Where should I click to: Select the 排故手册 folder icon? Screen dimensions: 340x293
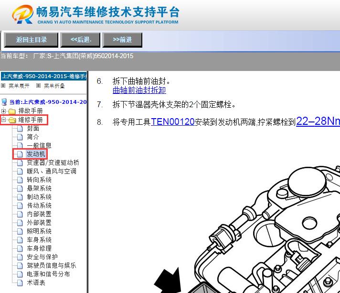[12, 111]
